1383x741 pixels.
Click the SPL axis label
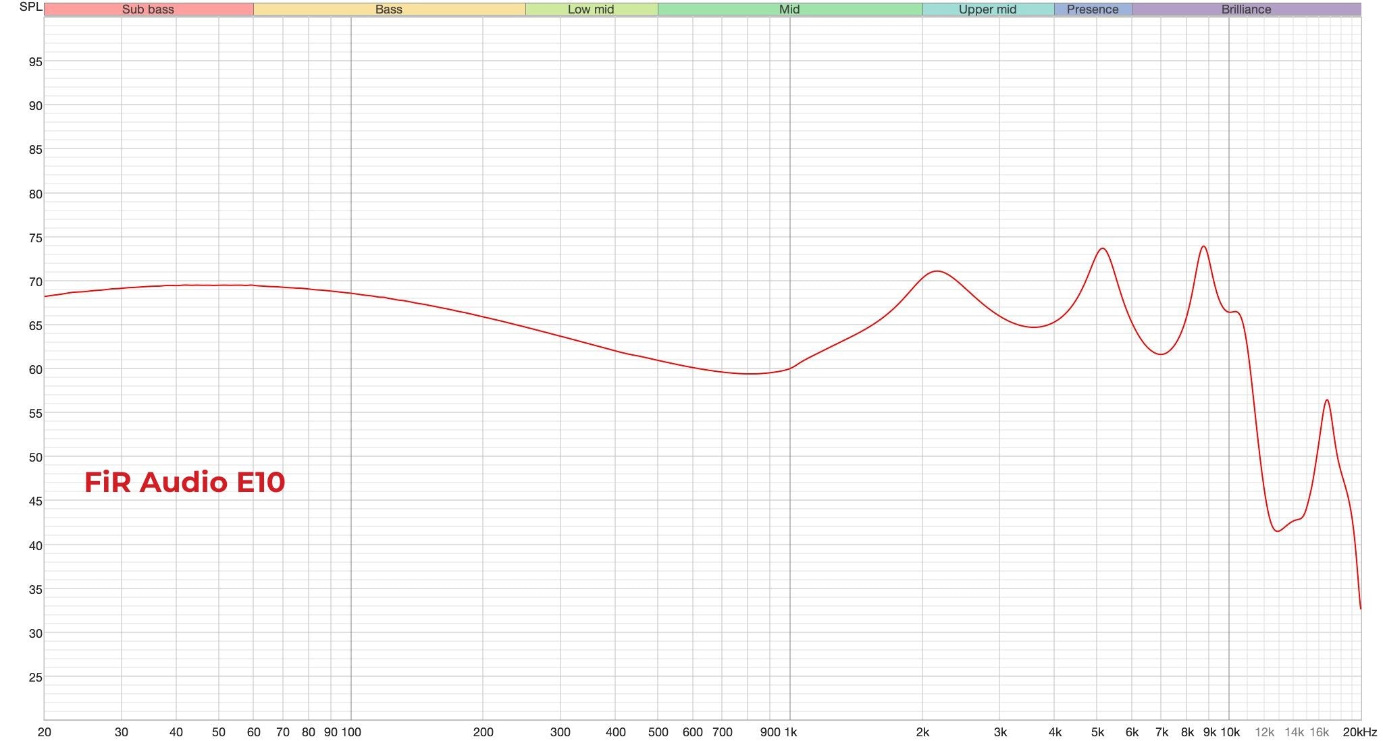(30, 7)
